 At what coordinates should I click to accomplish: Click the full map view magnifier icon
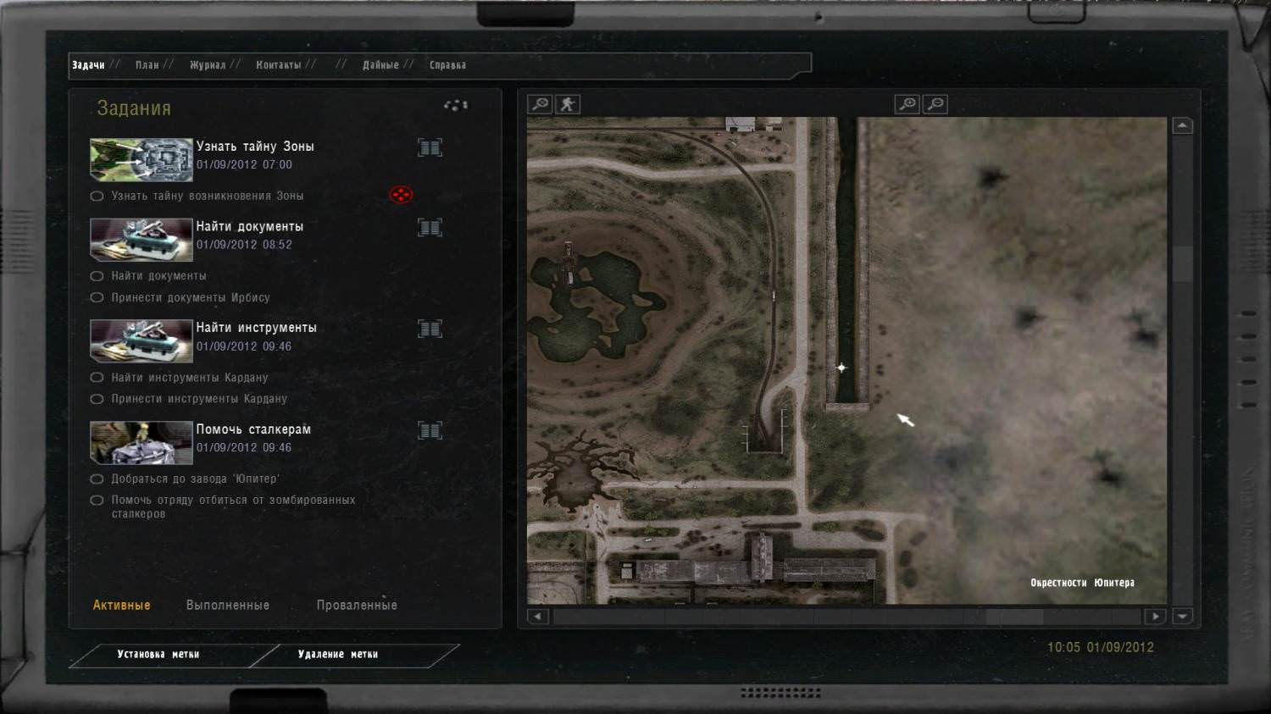pyautogui.click(x=540, y=104)
